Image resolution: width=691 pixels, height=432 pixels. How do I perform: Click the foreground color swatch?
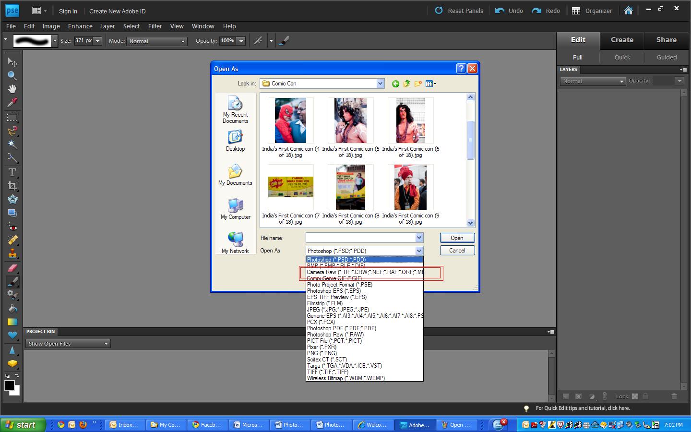click(9, 385)
